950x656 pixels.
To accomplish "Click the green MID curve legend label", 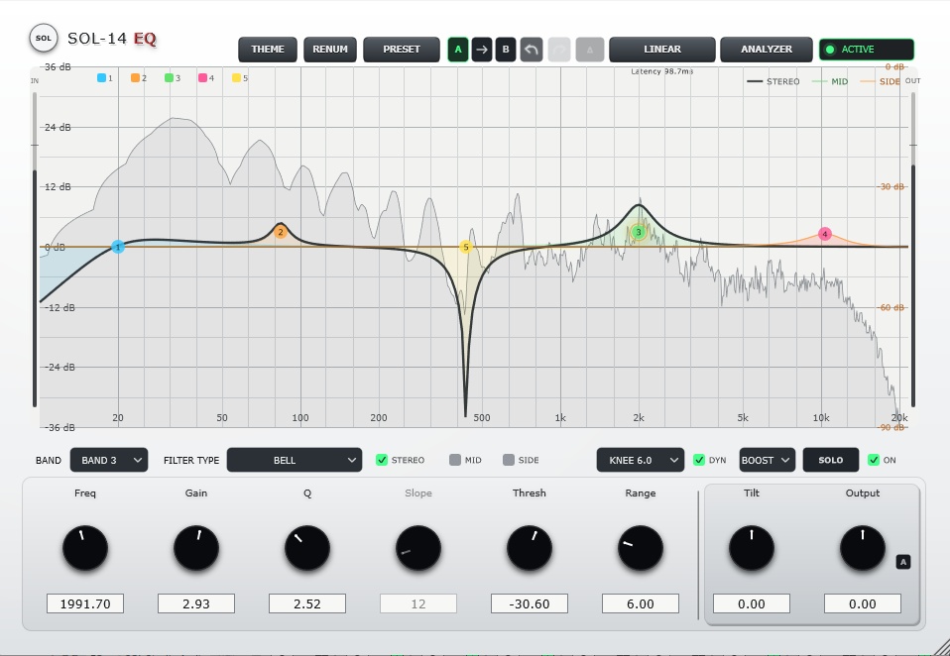I will tap(840, 81).
